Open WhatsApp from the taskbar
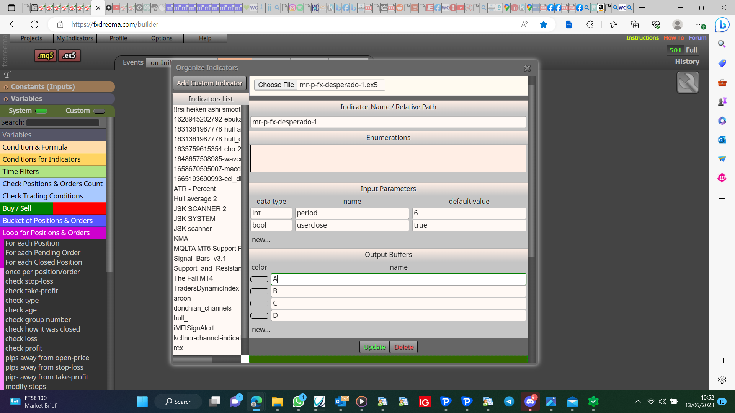Screen dimensions: 735x413 tap(299, 402)
